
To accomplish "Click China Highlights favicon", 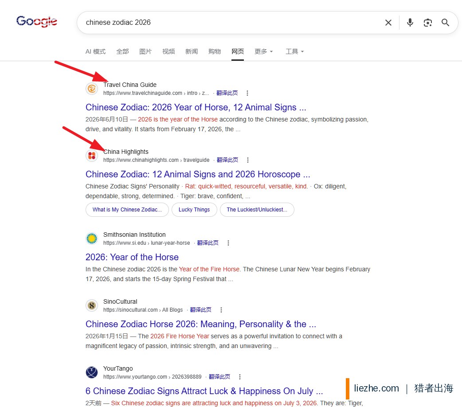I will pos(92,156).
